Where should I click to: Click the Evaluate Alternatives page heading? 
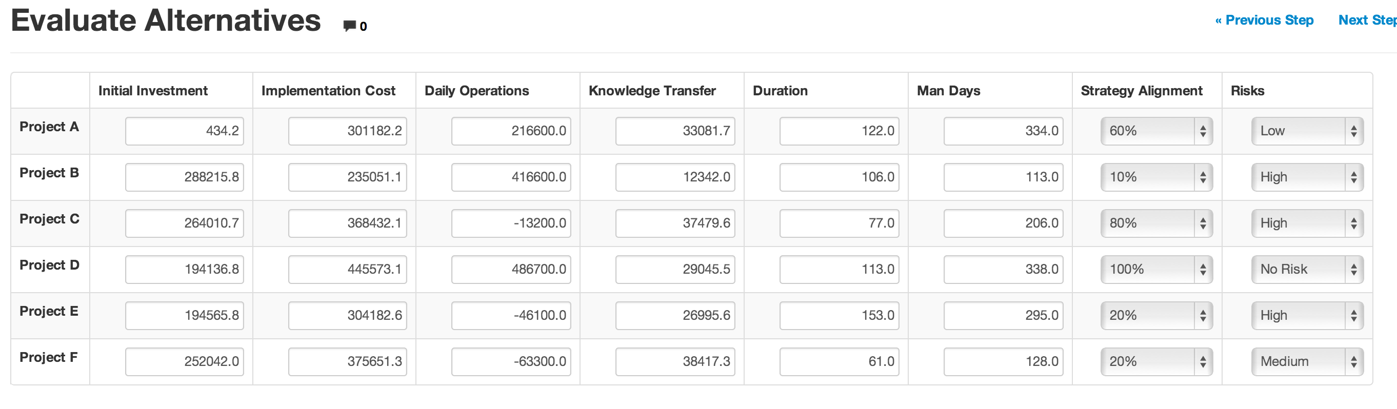[x=166, y=21]
